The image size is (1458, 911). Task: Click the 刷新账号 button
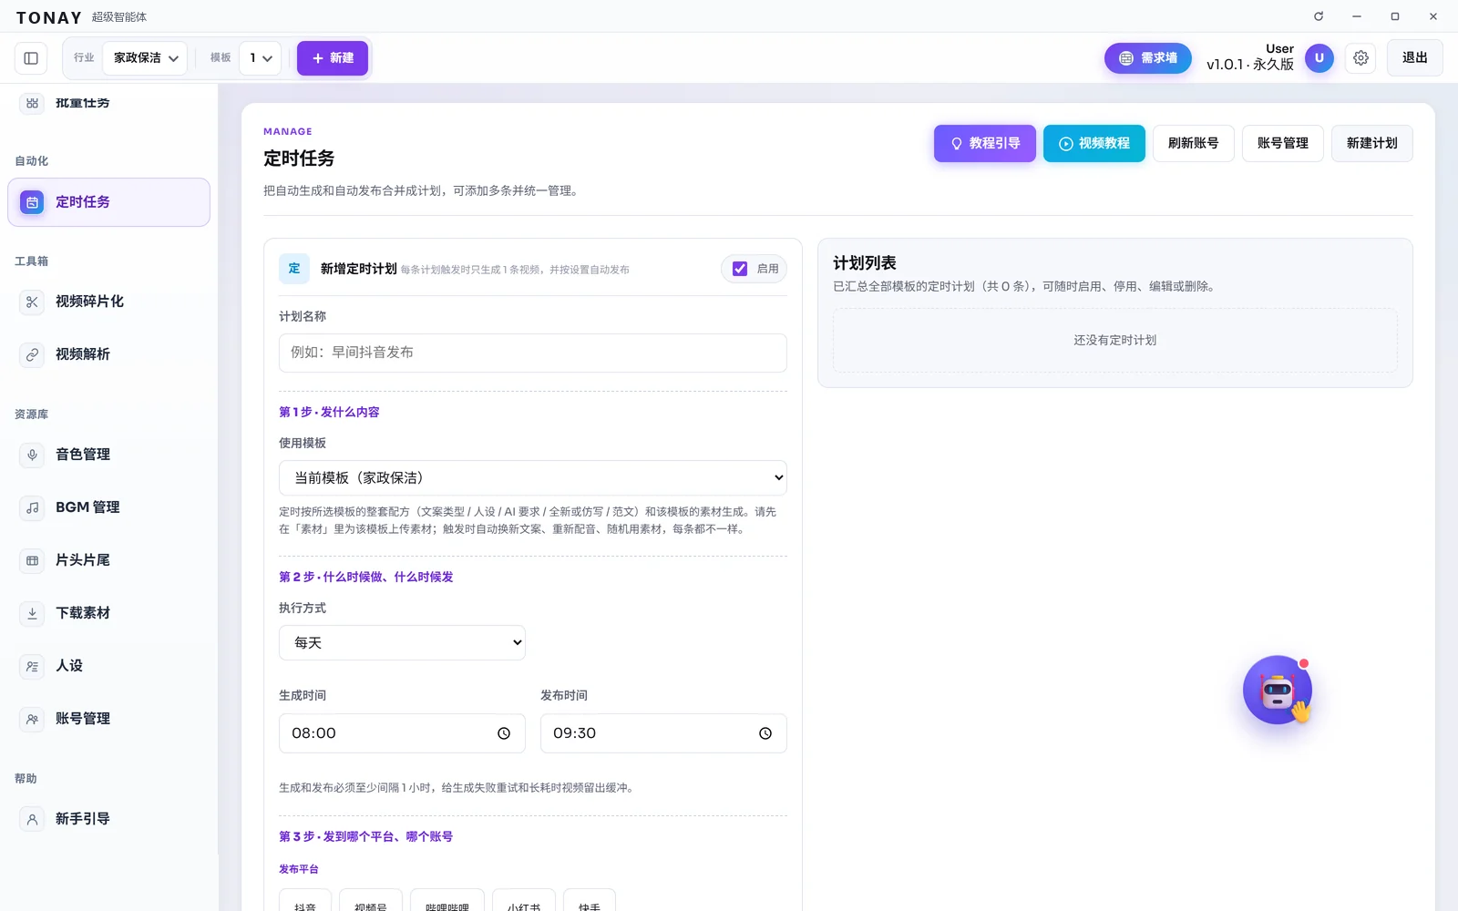point(1193,143)
